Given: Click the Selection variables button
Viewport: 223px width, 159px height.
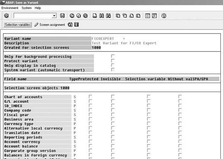Looking at the screenshot, I should coord(17,25).
